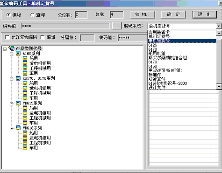Choose 船用机组 from the dropdown list

click(x=157, y=54)
